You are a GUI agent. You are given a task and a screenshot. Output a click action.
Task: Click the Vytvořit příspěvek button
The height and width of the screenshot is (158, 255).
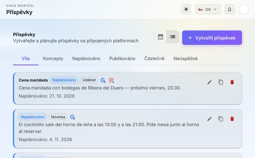point(212,38)
